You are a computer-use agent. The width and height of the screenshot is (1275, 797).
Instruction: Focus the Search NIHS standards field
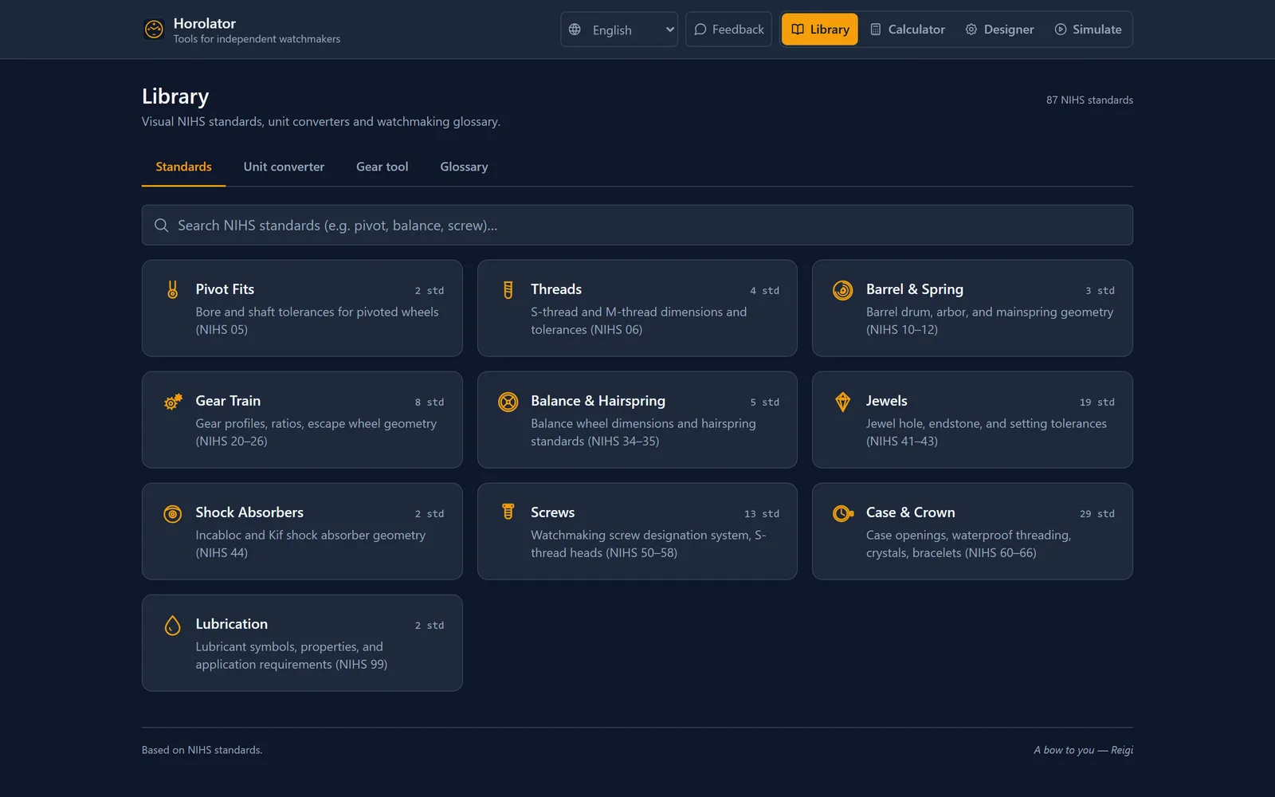[x=637, y=226]
